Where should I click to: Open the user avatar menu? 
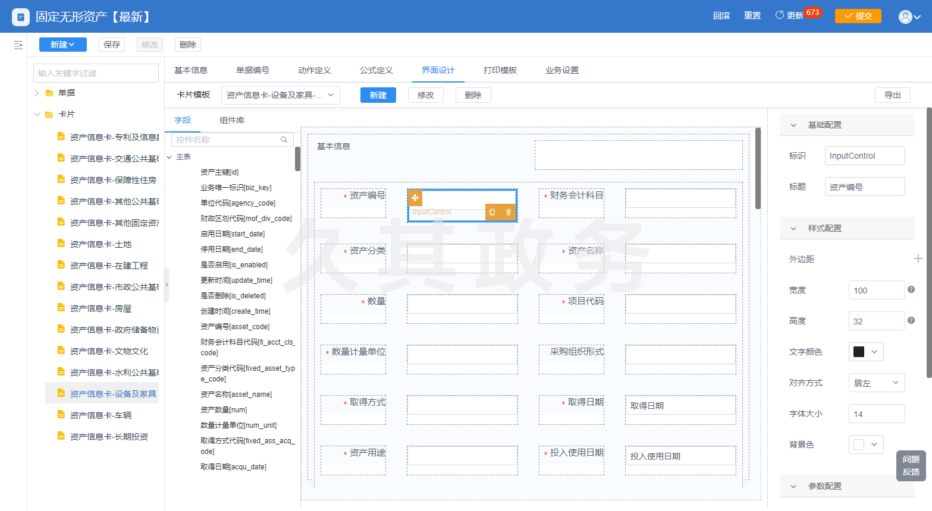(909, 17)
